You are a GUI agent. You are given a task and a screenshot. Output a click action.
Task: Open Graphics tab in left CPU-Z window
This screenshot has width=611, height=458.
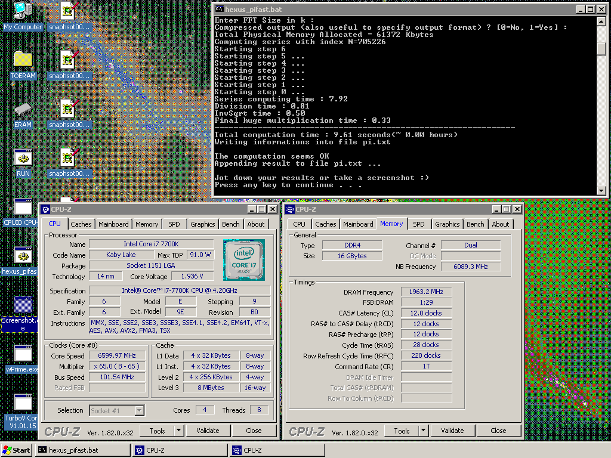(x=203, y=224)
